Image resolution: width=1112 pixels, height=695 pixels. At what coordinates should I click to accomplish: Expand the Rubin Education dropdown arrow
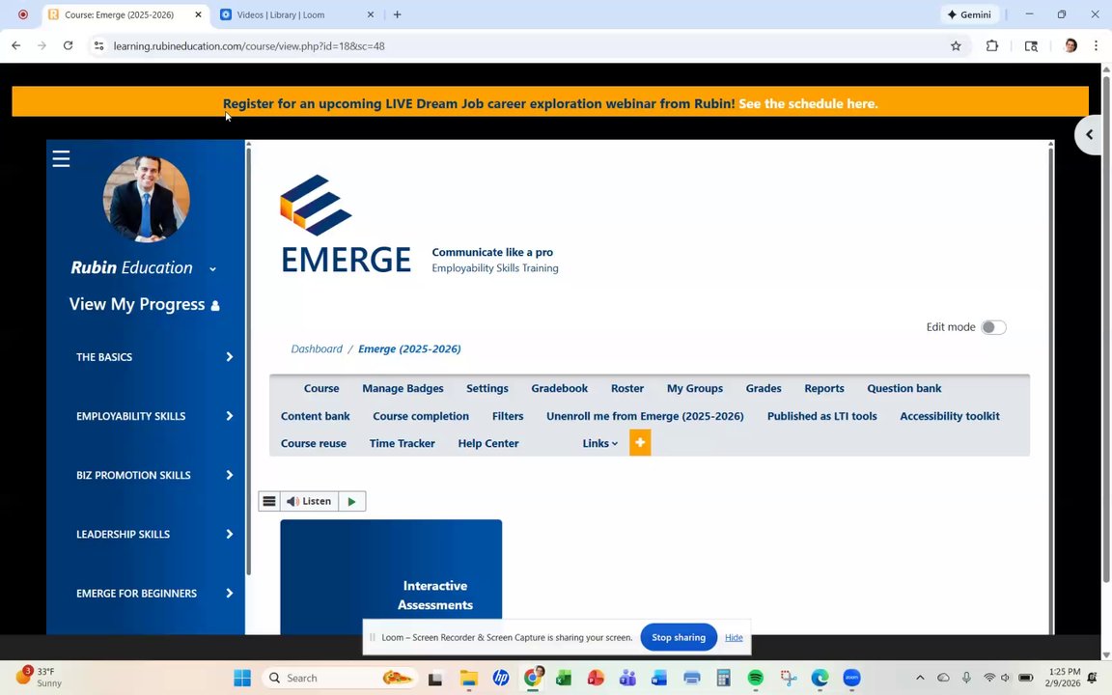212,268
